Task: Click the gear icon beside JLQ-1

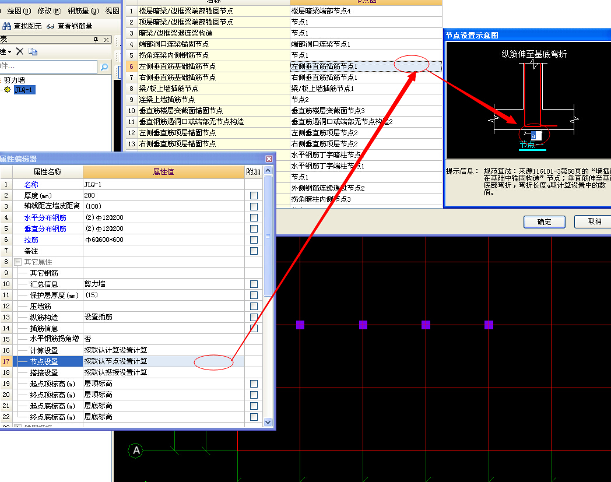Action: point(8,90)
